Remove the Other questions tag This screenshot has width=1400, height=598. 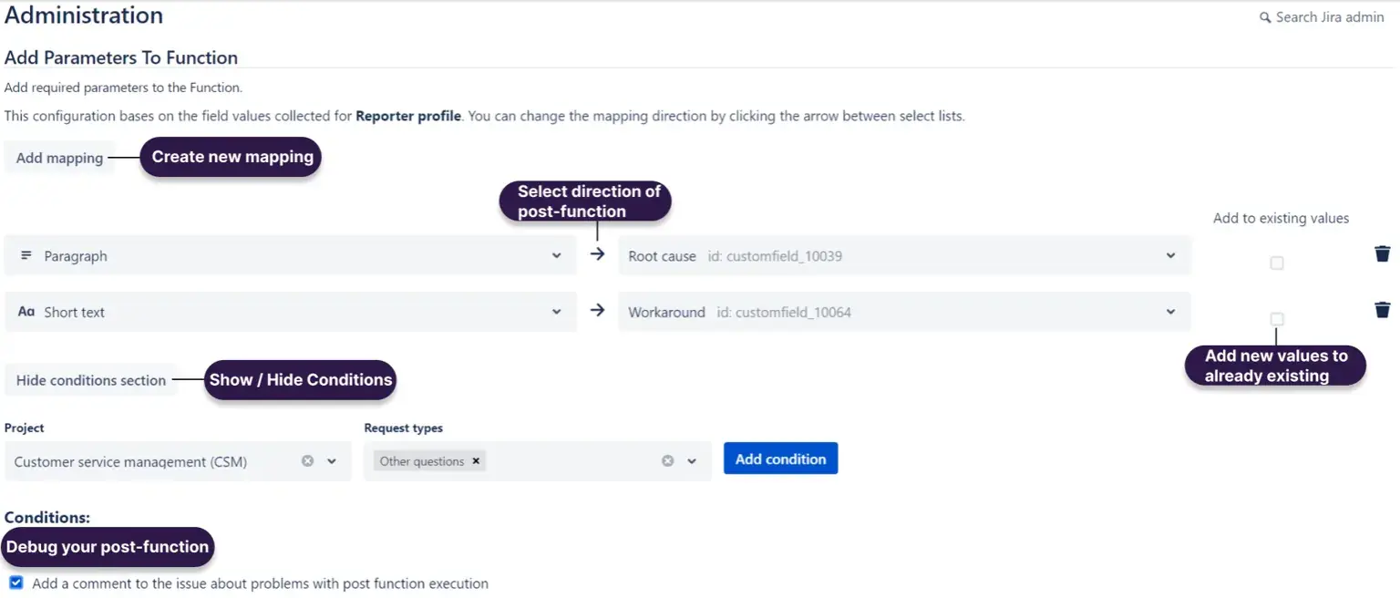click(476, 461)
